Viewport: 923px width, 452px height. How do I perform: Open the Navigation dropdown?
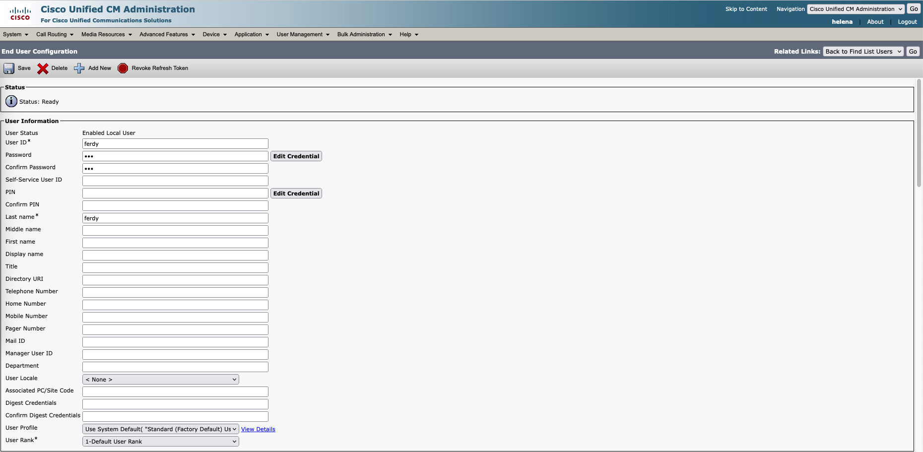coord(856,9)
